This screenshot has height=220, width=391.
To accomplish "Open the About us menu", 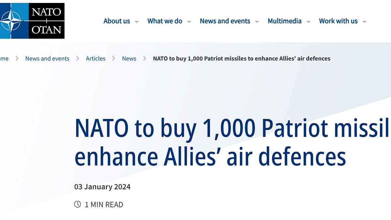I will pos(117,21).
